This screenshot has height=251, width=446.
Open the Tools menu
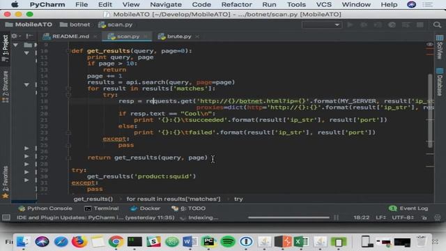tap(296, 5)
